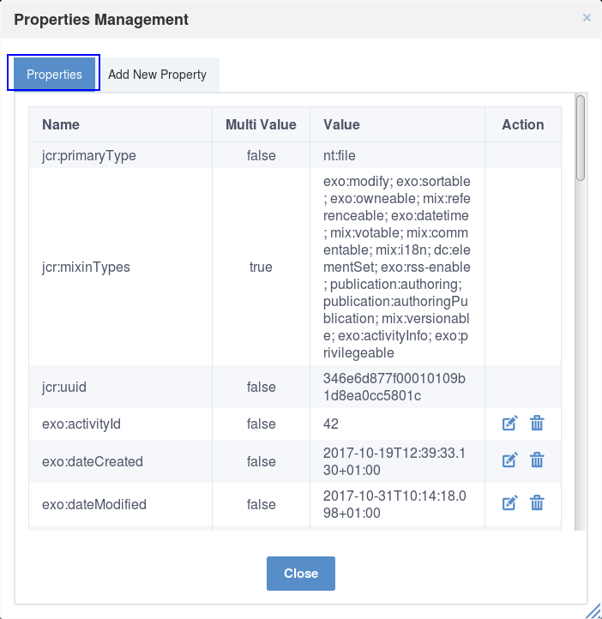Select the nt:file value cell
The image size is (602, 619).
(x=397, y=155)
